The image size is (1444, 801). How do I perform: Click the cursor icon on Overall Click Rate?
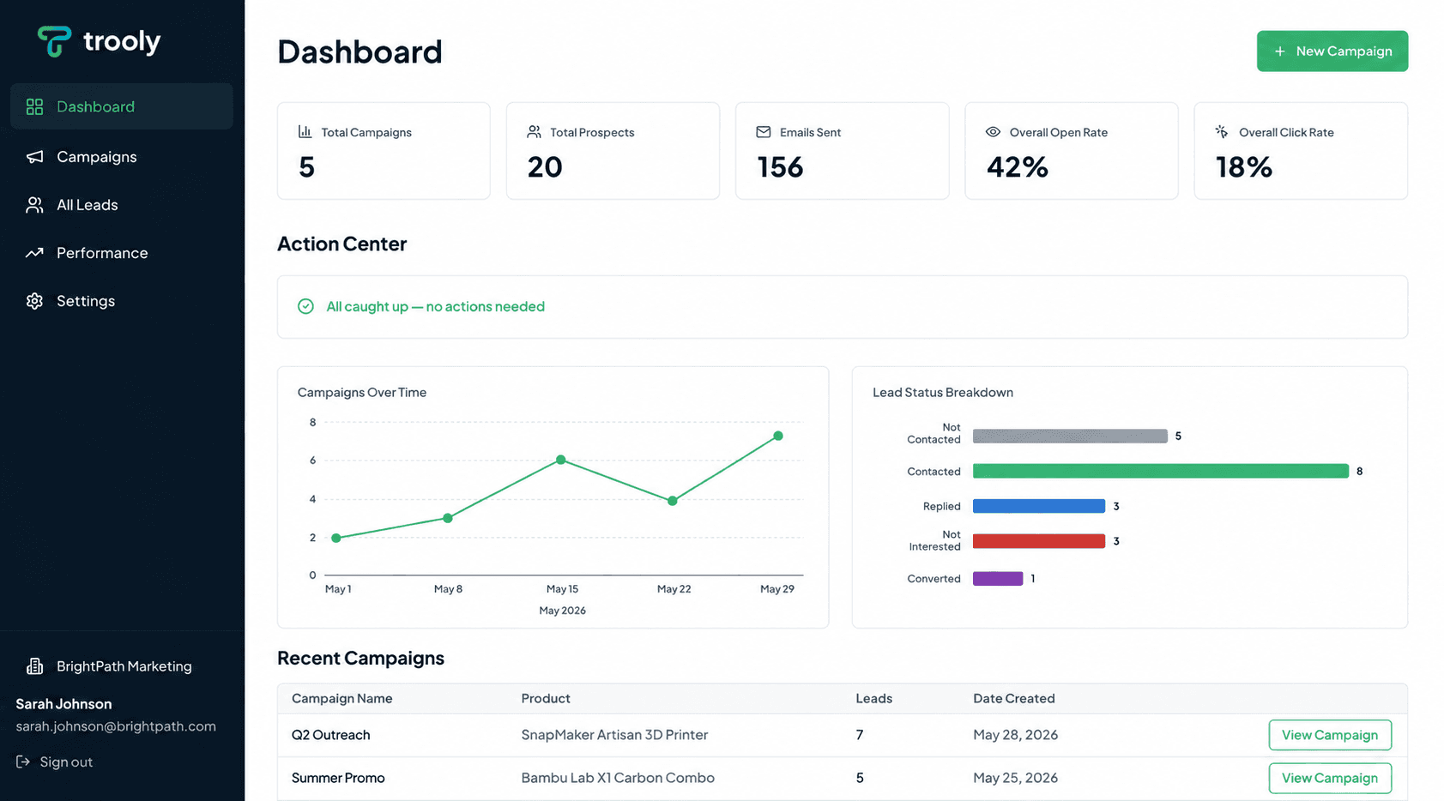(1222, 131)
